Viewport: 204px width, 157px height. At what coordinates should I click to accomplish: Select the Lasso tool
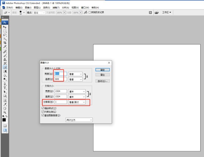[5, 35]
